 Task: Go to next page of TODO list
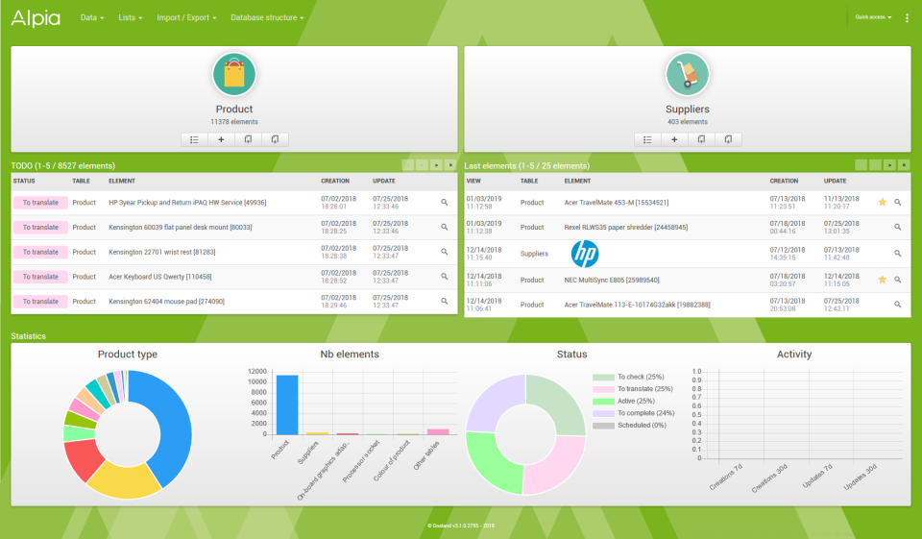(x=436, y=165)
